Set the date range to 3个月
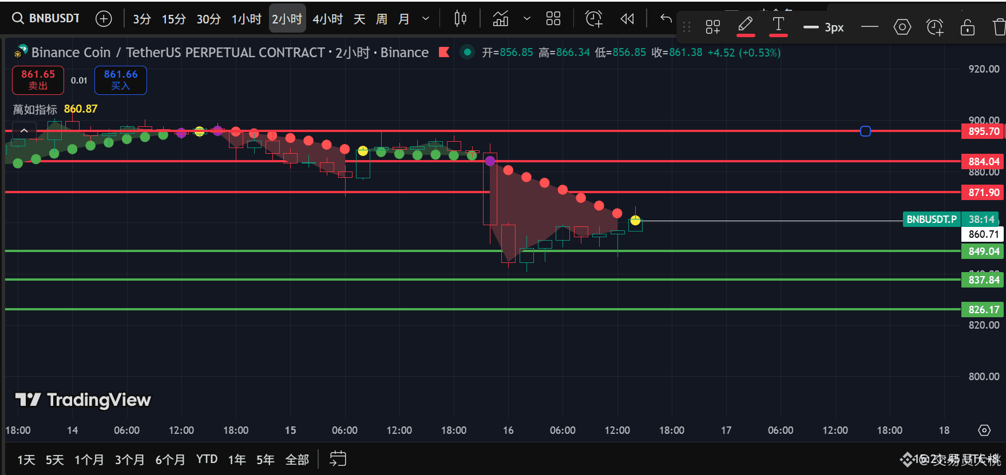 [x=130, y=460]
